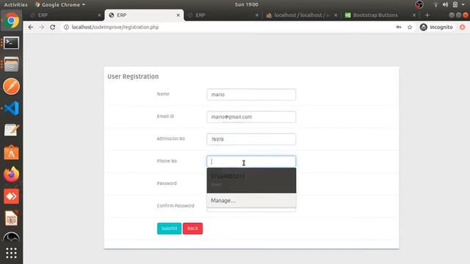Launch Firefox from the dock
This screenshot has height=264, width=470.
(x=12, y=175)
